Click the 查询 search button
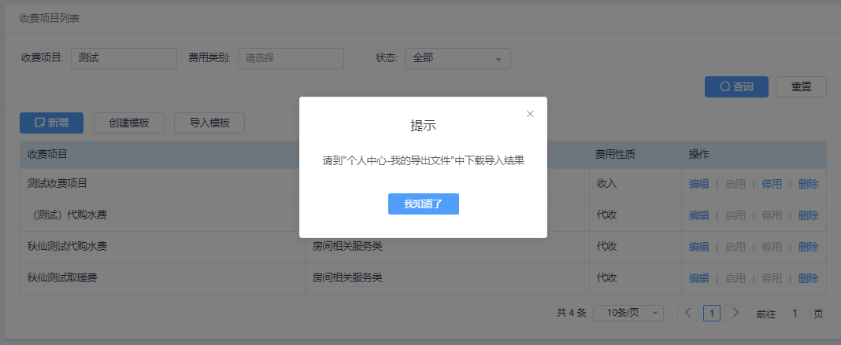 735,86
